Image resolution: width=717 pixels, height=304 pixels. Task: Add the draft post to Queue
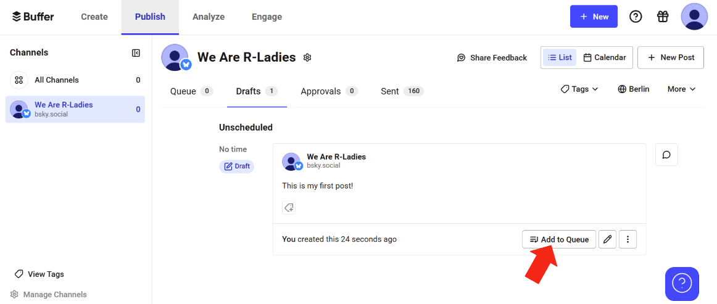pos(559,239)
